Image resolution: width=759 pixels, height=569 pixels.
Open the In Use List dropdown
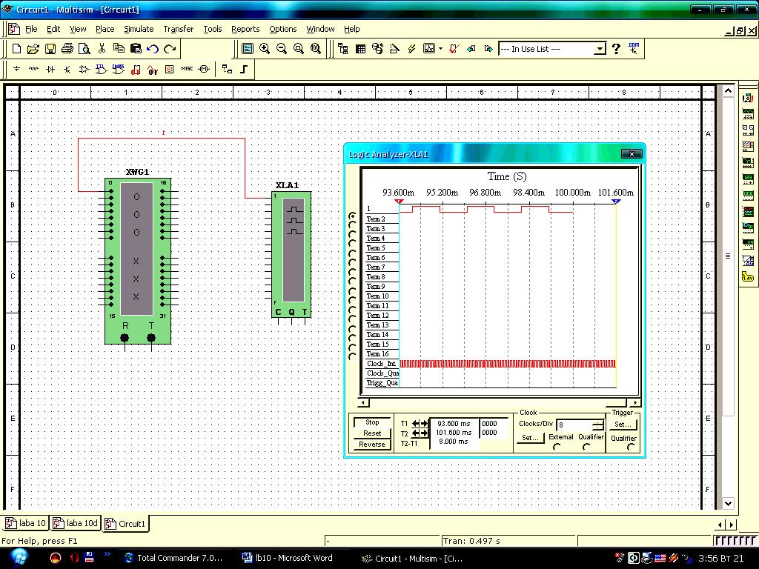pyautogui.click(x=600, y=49)
